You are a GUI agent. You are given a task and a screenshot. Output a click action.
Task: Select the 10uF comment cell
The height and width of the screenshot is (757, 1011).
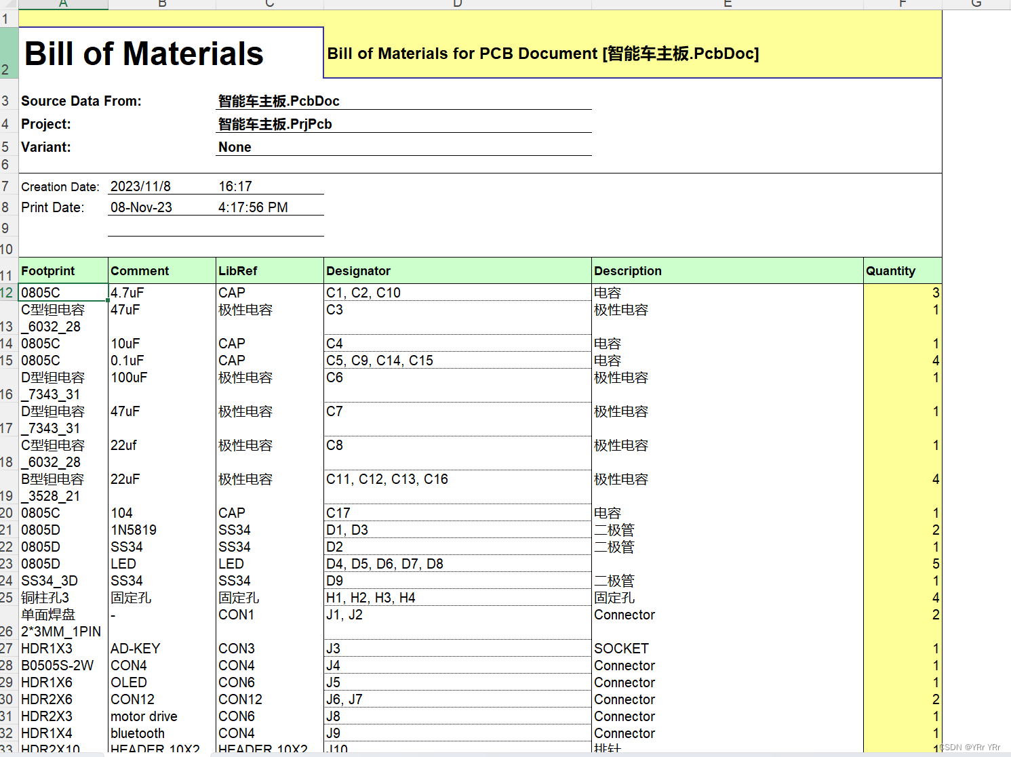coord(162,344)
